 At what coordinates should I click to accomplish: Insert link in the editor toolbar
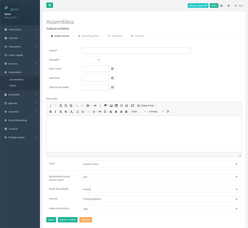tap(95, 106)
